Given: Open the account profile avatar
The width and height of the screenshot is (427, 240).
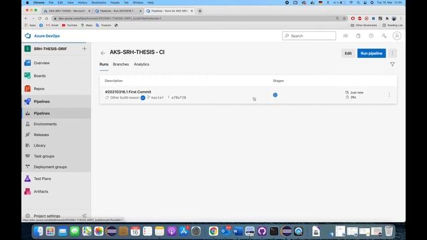Looking at the screenshot, I should (x=397, y=36).
